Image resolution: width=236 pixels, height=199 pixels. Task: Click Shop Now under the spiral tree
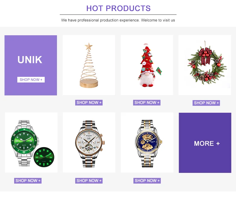(x=89, y=103)
